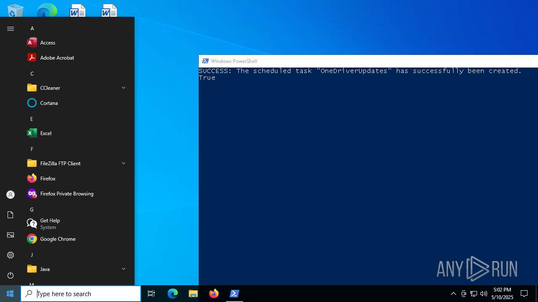538x302 pixels.
Task: Click the PowerShell taskbar icon
Action: [x=235, y=294]
